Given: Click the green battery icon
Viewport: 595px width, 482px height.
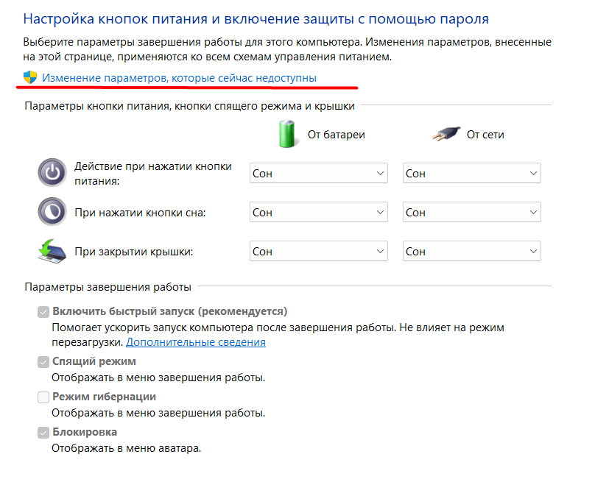Looking at the screenshot, I should [288, 134].
